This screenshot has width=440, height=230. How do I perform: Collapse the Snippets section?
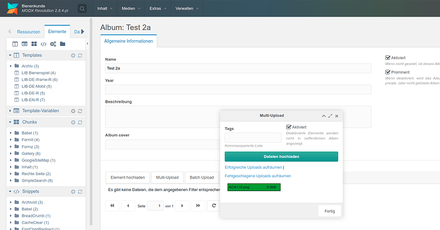10,191
